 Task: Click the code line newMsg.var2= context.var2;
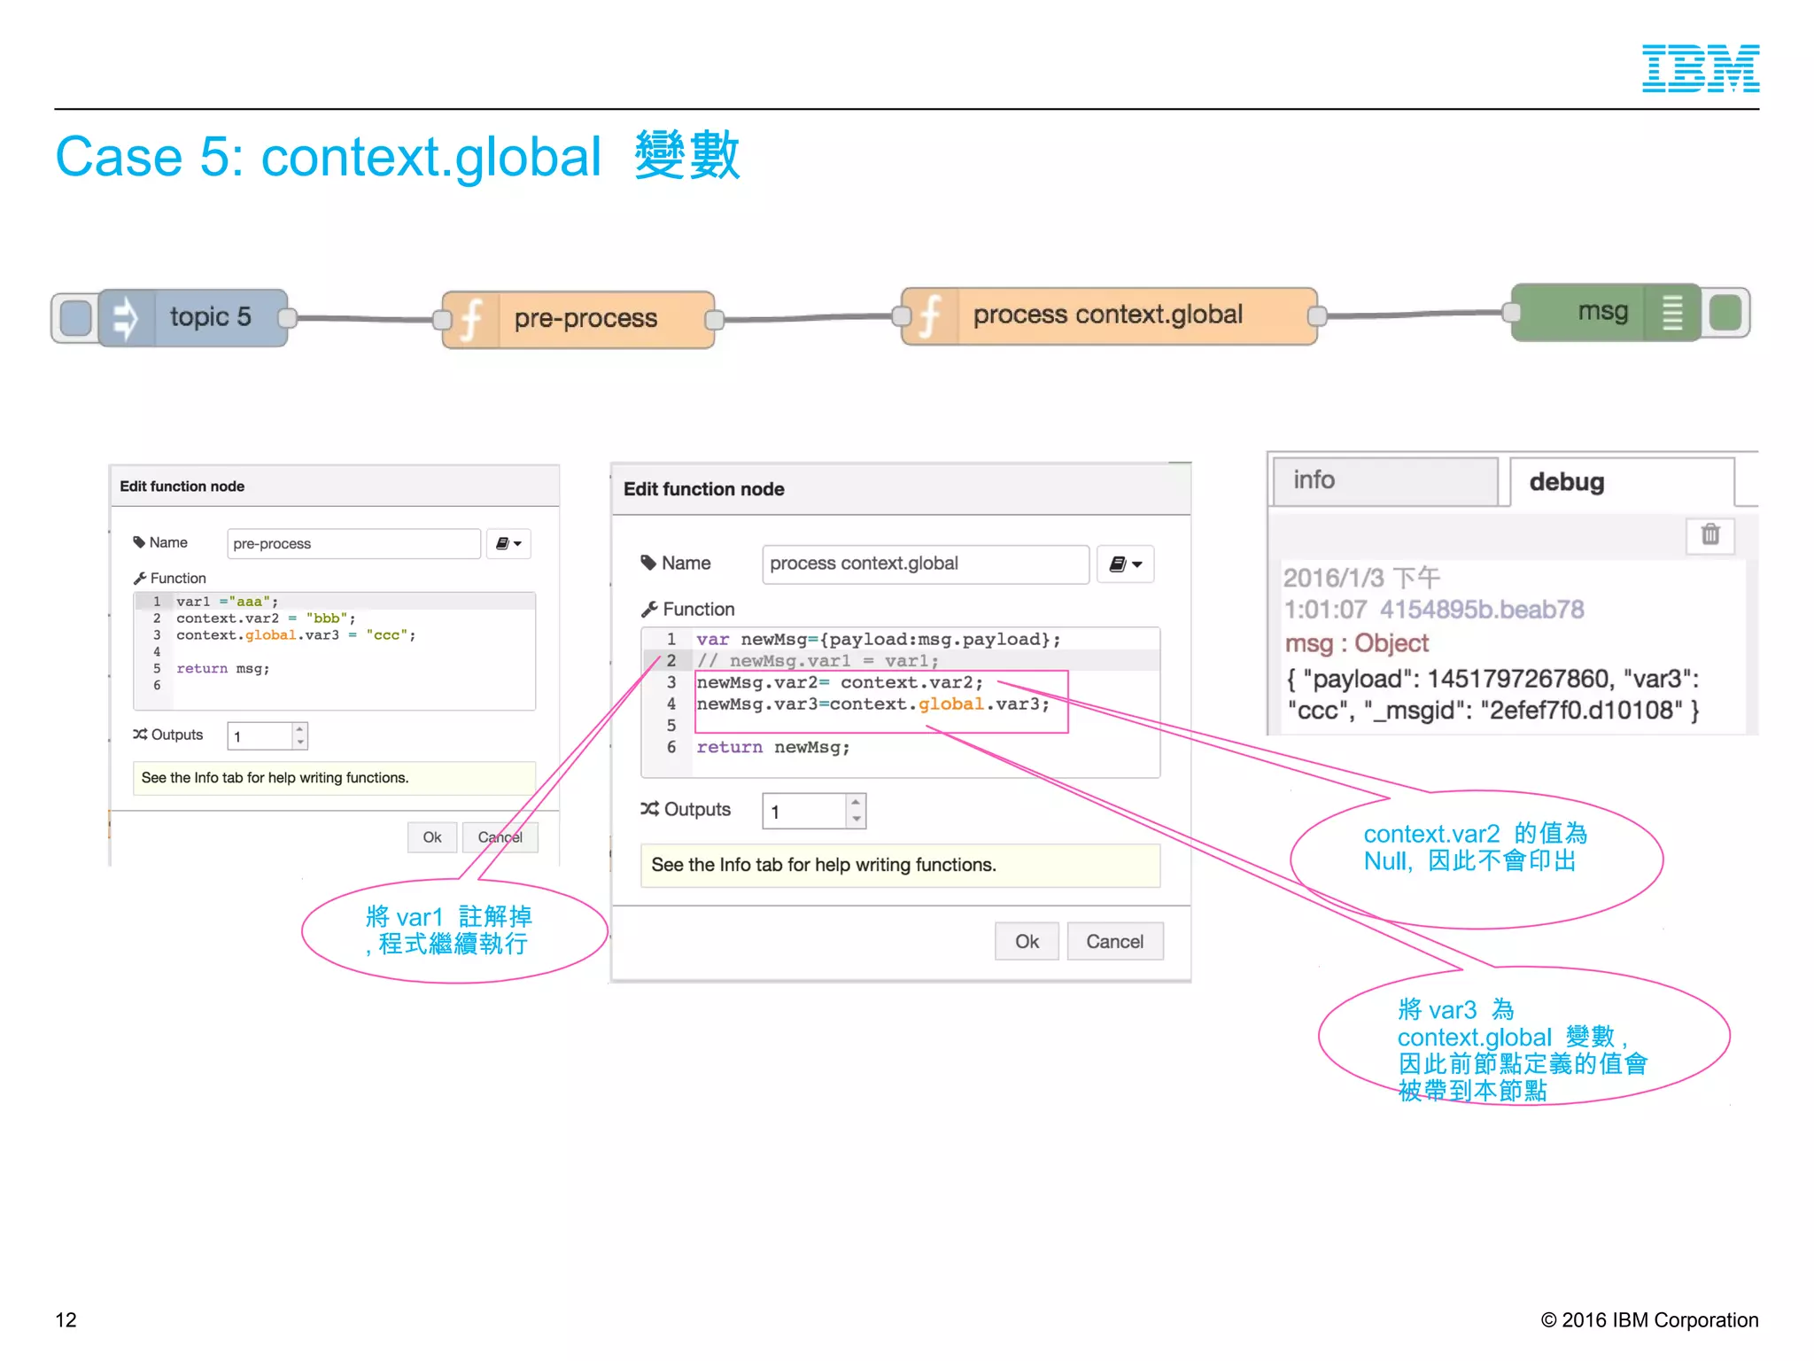point(840,682)
